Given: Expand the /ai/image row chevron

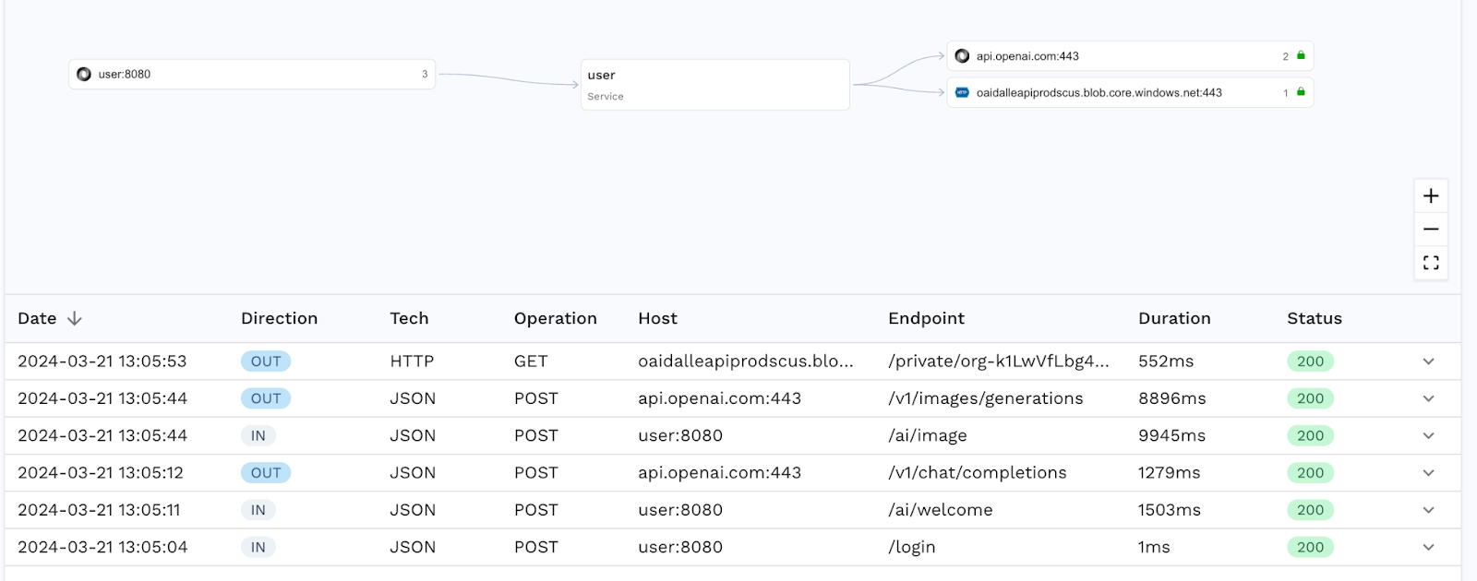Looking at the screenshot, I should [1428, 435].
